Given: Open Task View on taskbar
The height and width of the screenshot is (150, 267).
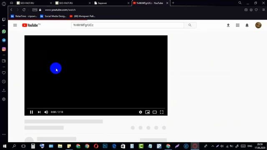Looking at the screenshot, I should tap(23, 146).
